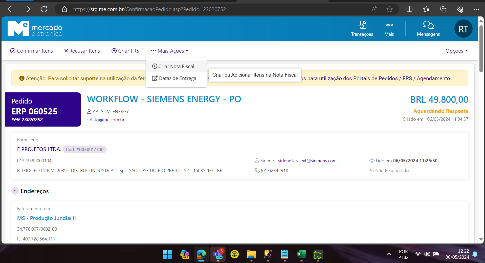Open the Opções dropdown
485x263 pixels.
(x=456, y=51)
